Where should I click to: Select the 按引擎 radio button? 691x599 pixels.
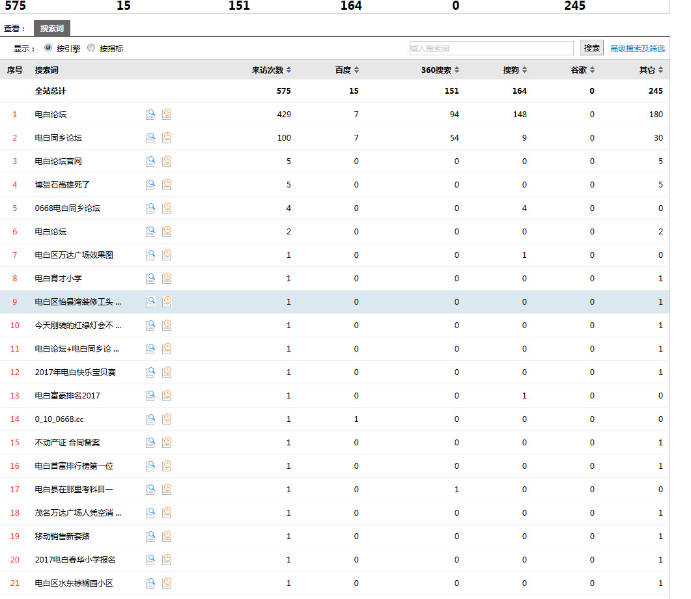pyautogui.click(x=48, y=48)
